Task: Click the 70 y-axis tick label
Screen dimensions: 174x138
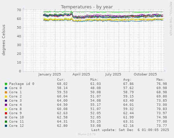Action: tap(19, 10)
